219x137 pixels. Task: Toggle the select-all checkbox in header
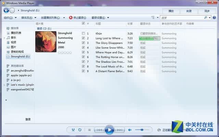[83, 23]
